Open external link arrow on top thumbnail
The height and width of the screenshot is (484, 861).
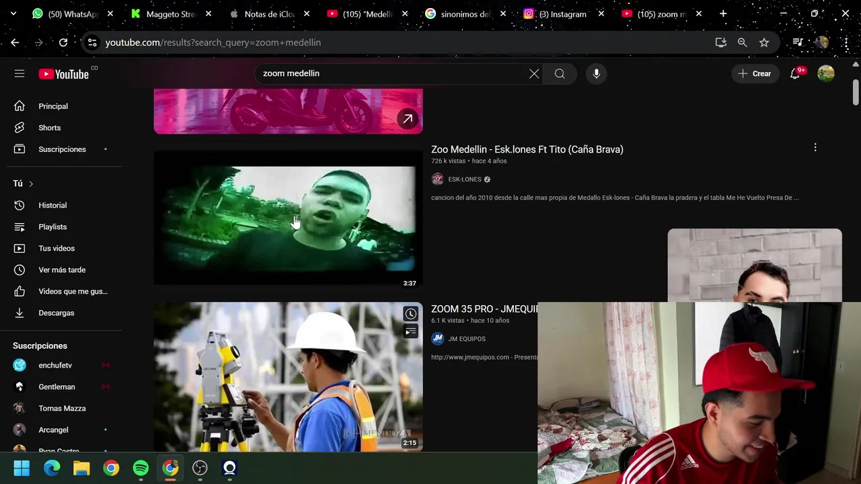click(x=408, y=119)
